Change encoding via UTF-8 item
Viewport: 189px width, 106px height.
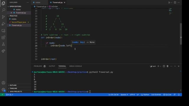click(x=132, y=95)
